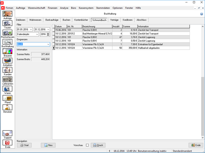
Task: Click the scrollbar up arrow of the table
Action: [x=202, y=27]
